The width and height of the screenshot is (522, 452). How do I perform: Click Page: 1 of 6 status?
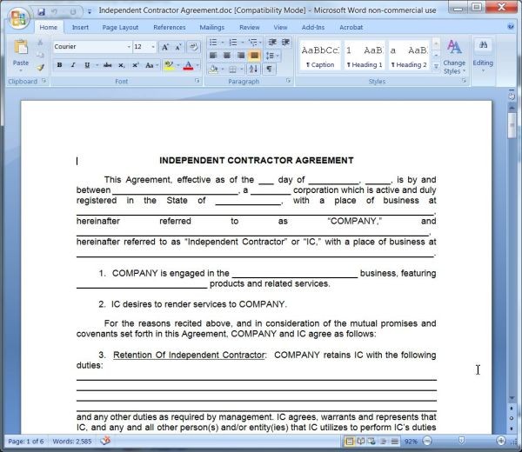point(26,442)
